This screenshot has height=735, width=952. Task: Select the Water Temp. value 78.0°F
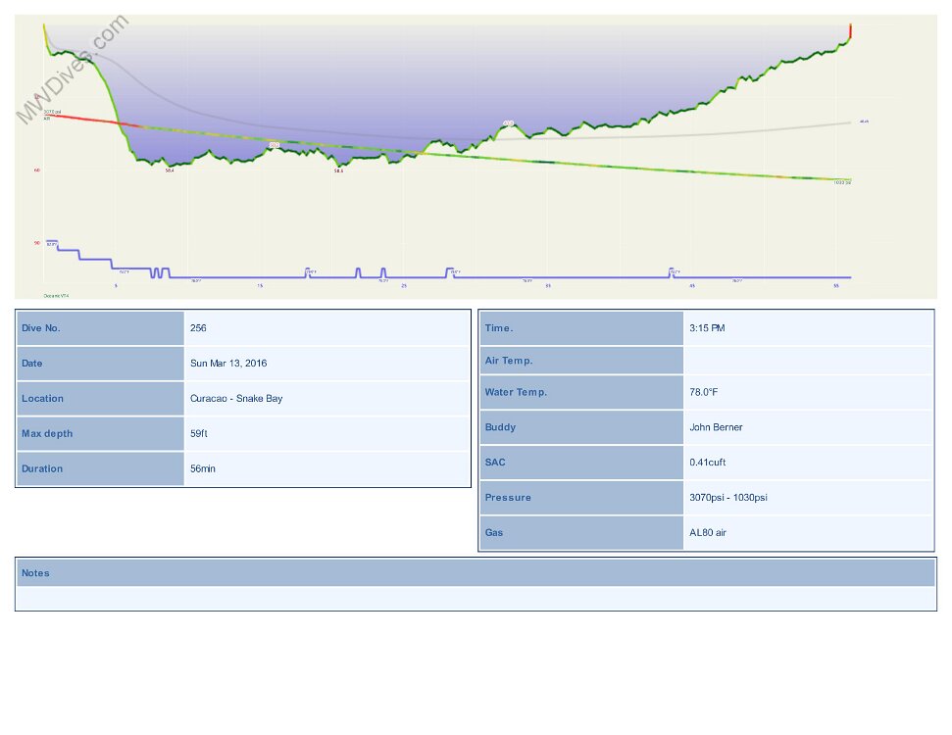tap(710, 392)
